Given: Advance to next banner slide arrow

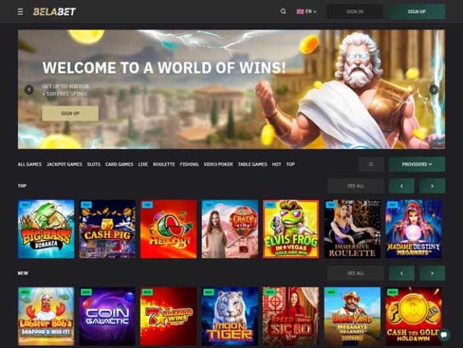Looking at the screenshot, I should click(x=433, y=89).
